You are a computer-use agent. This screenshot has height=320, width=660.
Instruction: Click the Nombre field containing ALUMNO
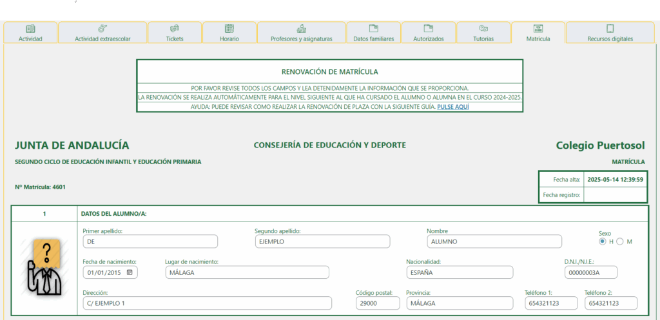(x=494, y=241)
